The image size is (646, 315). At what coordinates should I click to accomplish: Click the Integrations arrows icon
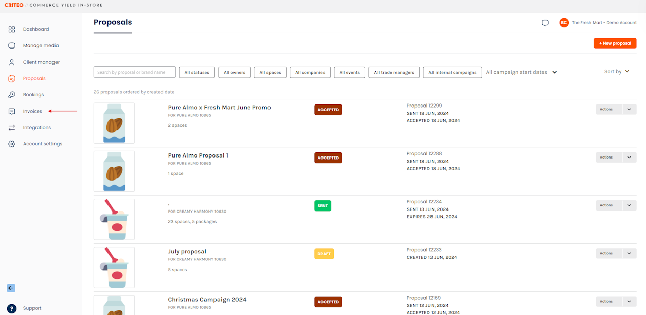click(12, 128)
